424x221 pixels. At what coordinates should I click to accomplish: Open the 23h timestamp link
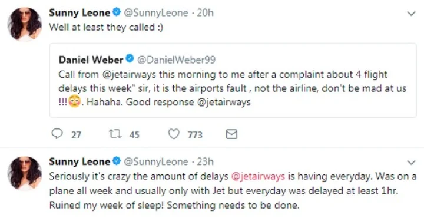tap(206, 161)
